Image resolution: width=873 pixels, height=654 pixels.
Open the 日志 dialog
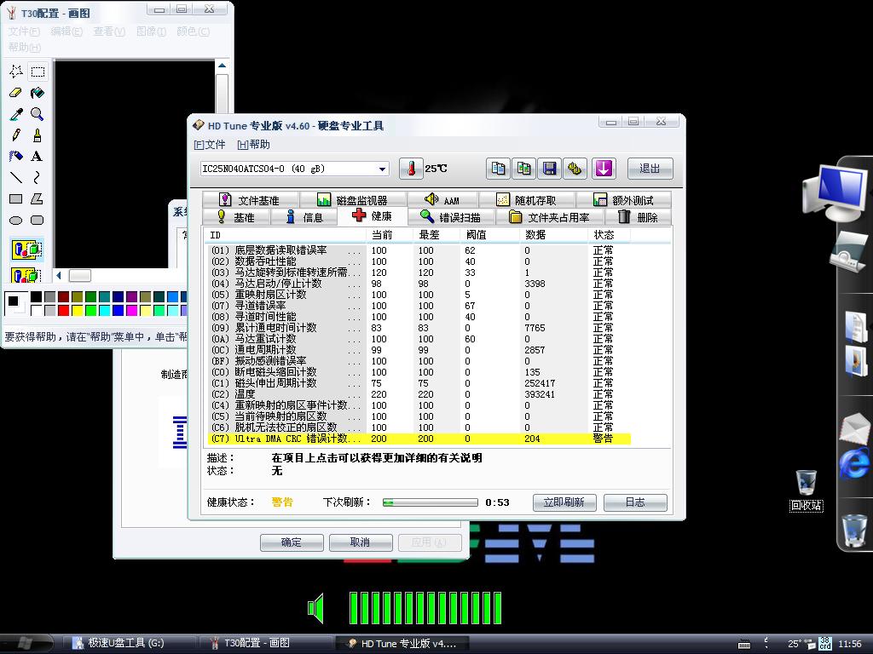(x=634, y=502)
